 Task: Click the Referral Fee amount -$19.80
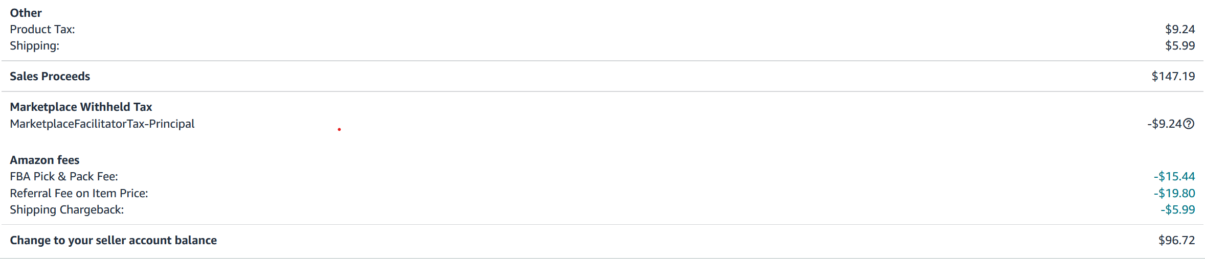pyautogui.click(x=1174, y=193)
